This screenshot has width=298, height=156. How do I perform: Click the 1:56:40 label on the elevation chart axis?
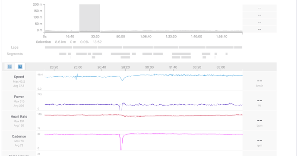pos(222,36)
